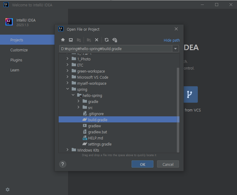Select the HELP.md file name
This screenshot has width=237, height=195.
95,138
